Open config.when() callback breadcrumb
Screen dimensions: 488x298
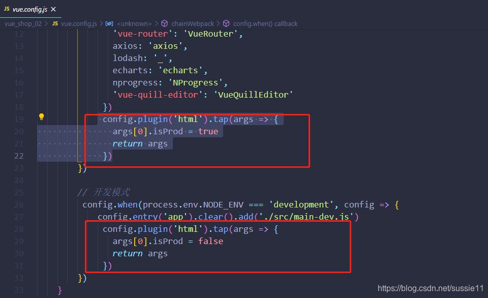point(265,24)
